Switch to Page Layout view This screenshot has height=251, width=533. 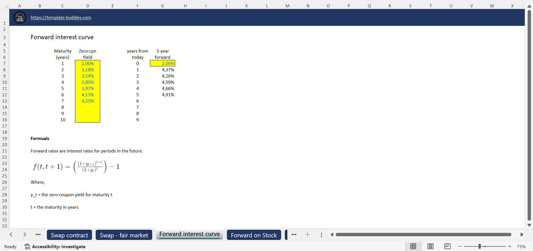point(430,246)
